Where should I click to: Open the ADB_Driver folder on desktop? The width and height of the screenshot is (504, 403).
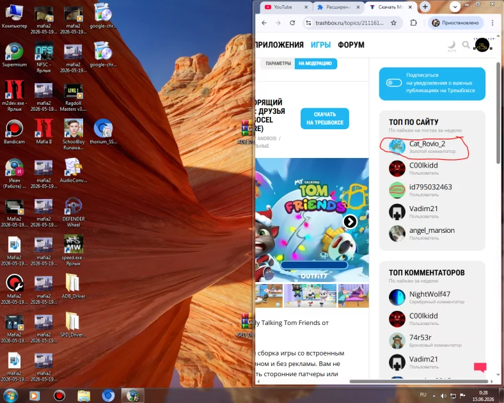point(74,286)
